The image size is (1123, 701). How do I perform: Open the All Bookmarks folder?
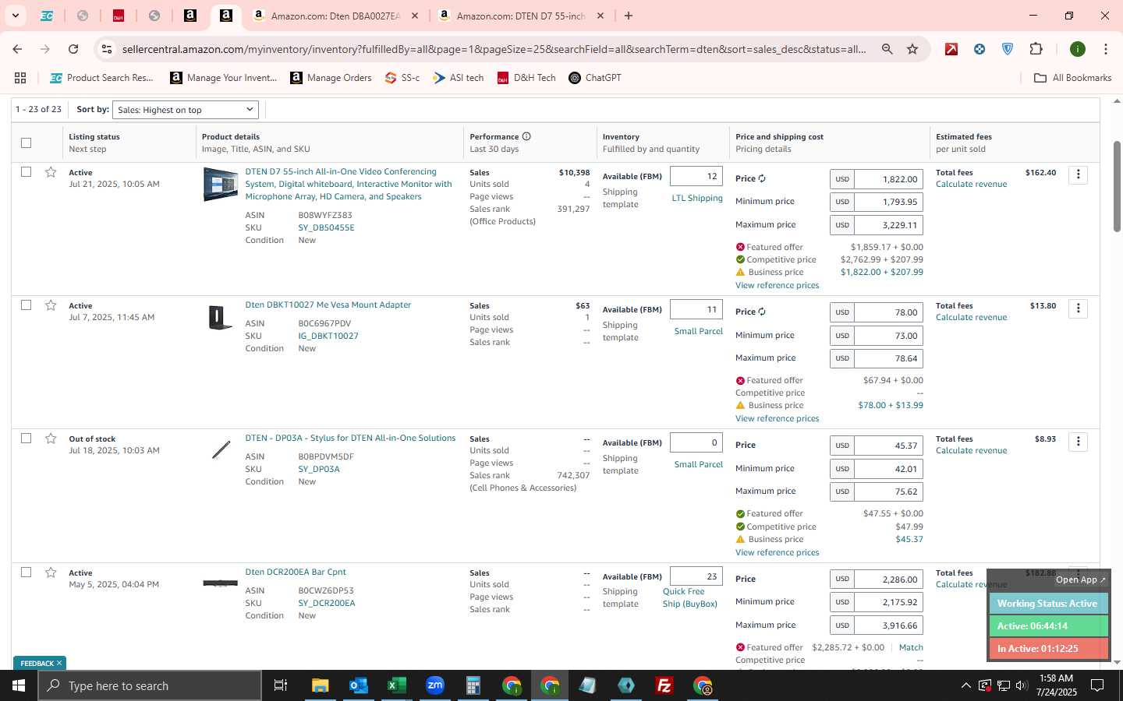[x=1072, y=78]
